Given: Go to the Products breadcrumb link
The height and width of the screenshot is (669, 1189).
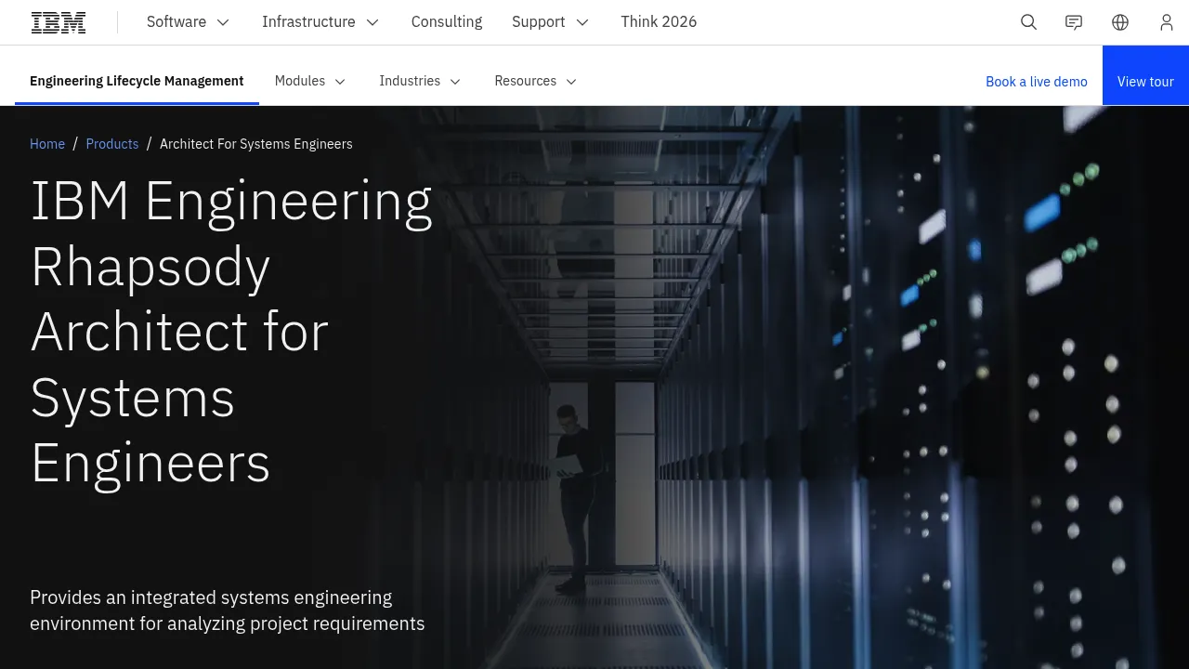Looking at the screenshot, I should click(112, 144).
